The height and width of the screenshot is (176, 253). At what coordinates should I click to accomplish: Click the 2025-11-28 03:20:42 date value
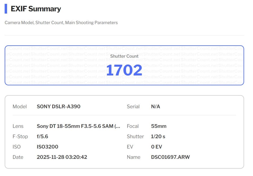[62, 157]
